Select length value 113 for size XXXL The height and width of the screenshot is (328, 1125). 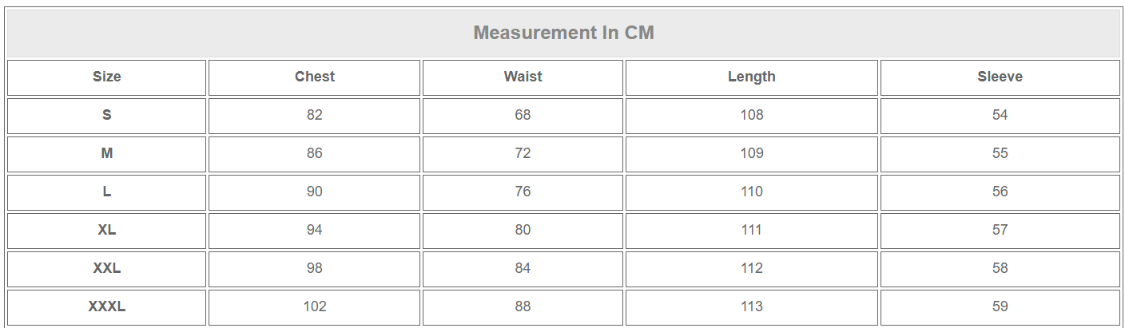tap(751, 306)
